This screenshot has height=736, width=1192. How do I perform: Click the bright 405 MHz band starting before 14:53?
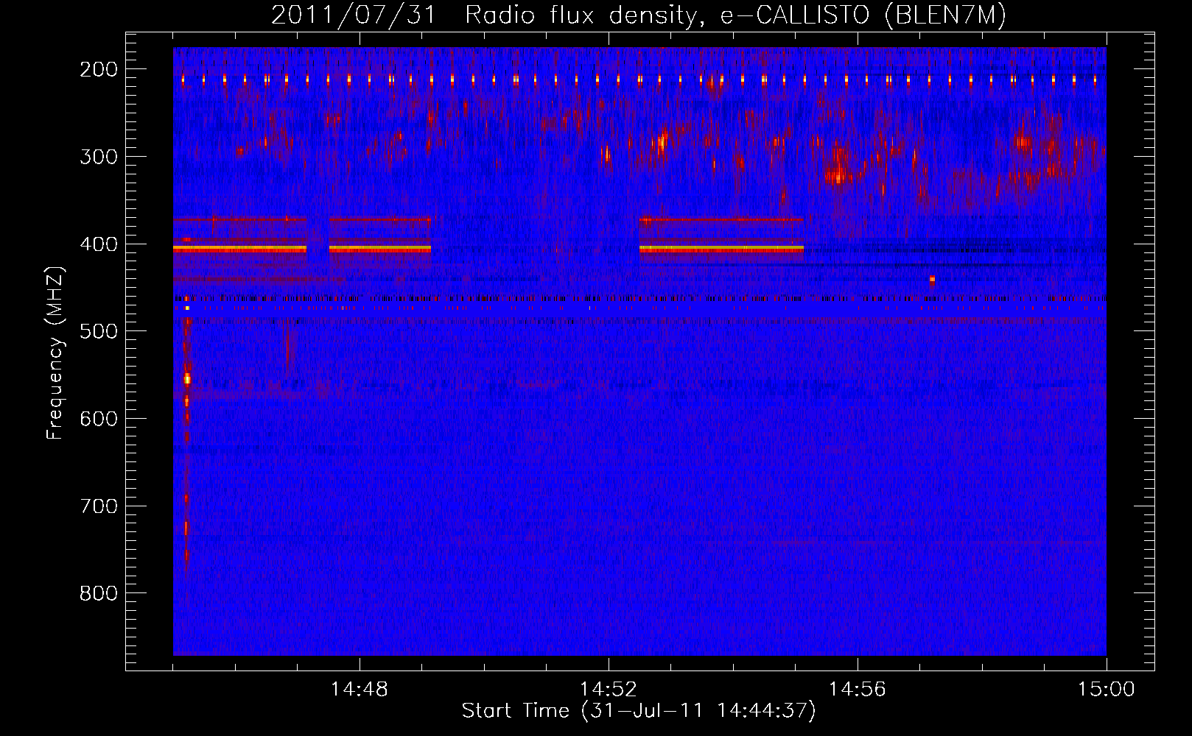721,250
